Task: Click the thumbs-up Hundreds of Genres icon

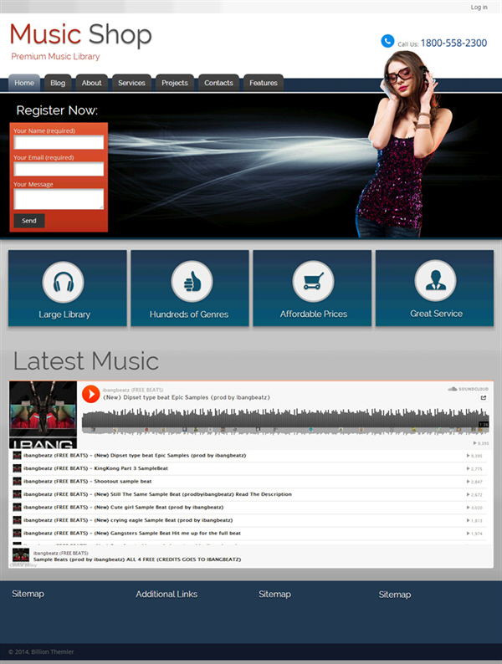Action: tap(192, 282)
